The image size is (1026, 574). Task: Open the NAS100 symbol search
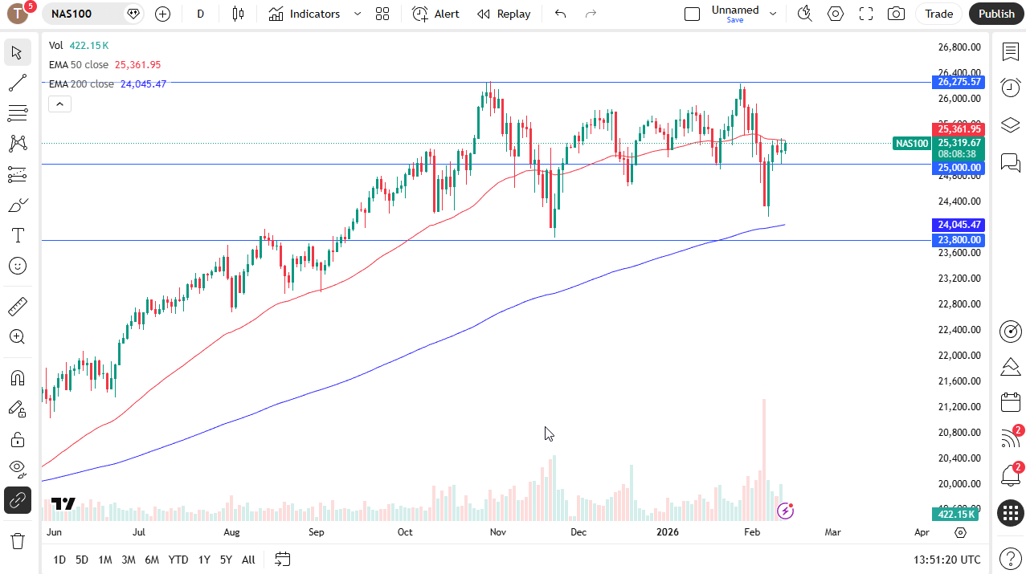pos(72,14)
